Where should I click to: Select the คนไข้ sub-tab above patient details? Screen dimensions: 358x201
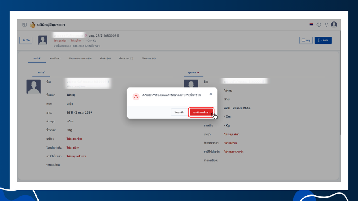41,73
